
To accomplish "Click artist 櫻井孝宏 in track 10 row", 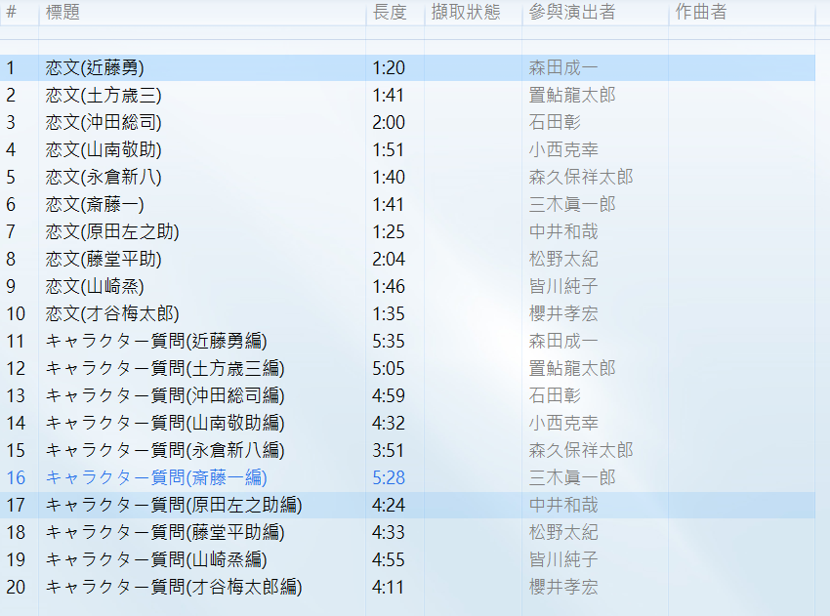I will (563, 313).
